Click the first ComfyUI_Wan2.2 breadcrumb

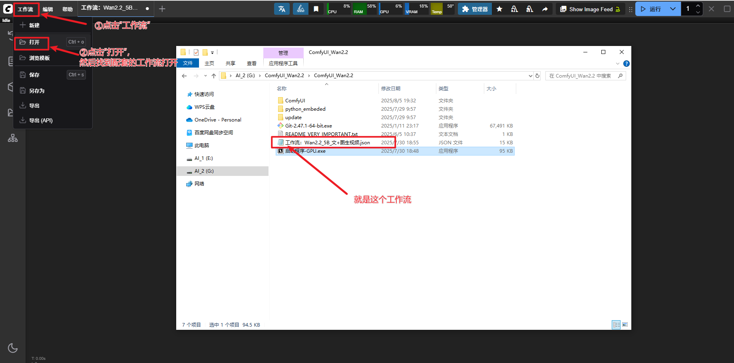[284, 76]
